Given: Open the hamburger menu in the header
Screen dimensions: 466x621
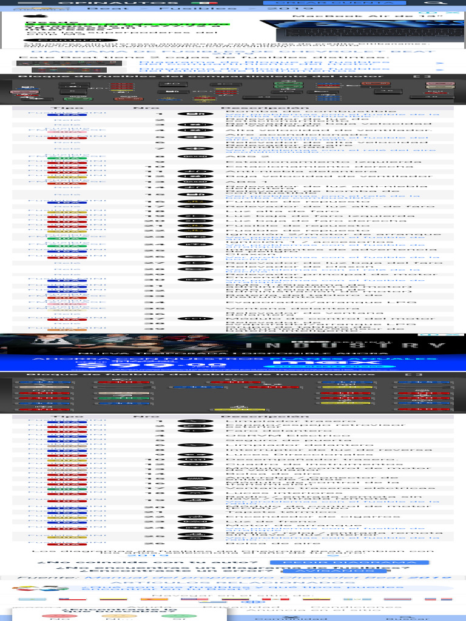Looking at the screenshot, I should pyautogui.click(x=30, y=3).
